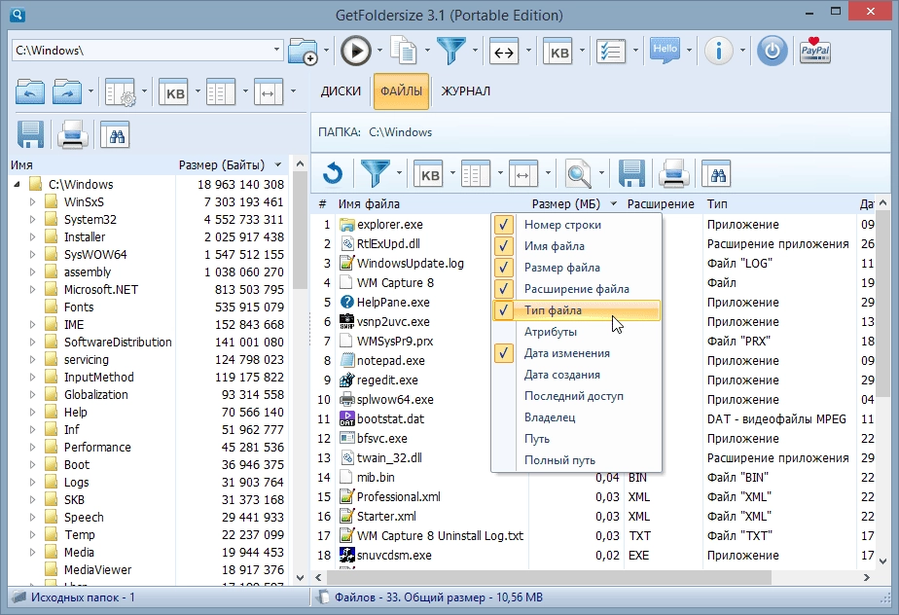
Task: Open the checklist options icon
Action: pyautogui.click(x=611, y=52)
